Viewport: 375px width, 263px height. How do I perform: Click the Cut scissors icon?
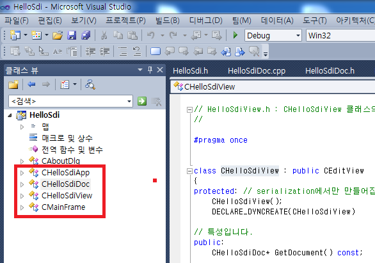(104, 35)
